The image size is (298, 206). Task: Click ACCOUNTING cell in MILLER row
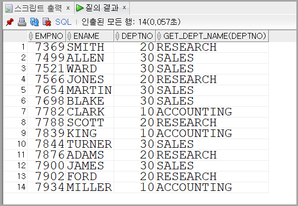click(x=212, y=188)
